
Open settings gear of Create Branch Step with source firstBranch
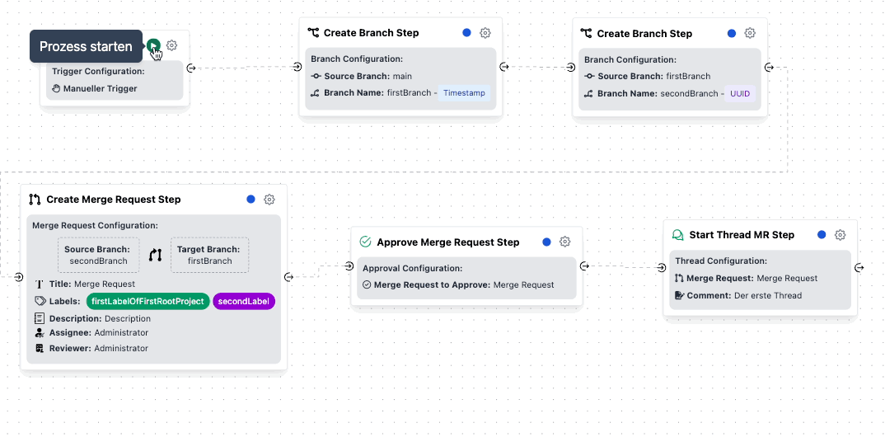click(x=750, y=33)
